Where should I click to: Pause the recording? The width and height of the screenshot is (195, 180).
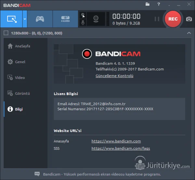157,19
